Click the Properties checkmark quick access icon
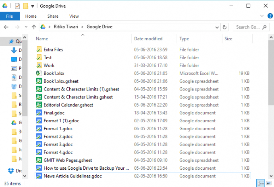Screen dimensions: 274x187 click(x=17, y=6)
